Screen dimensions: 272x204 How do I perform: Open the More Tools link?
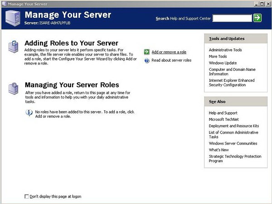click(x=218, y=56)
